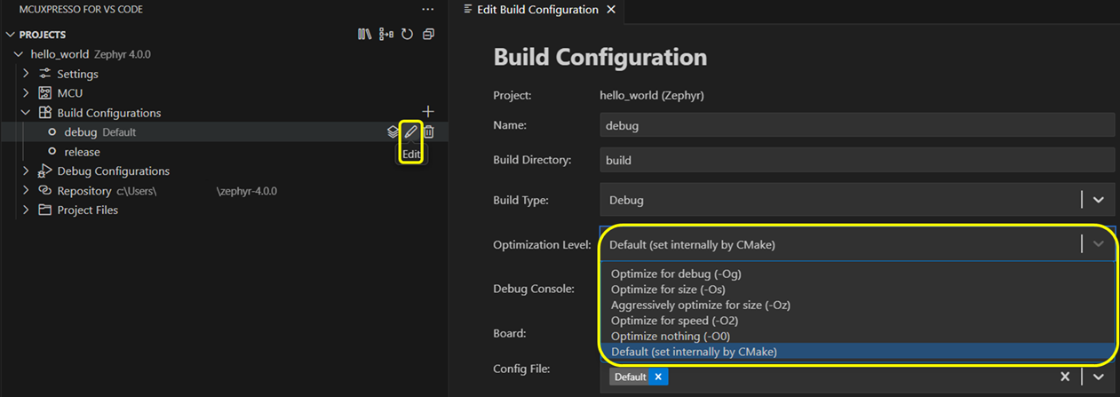
Task: Remove the Default tag from Config File
Action: click(x=658, y=377)
